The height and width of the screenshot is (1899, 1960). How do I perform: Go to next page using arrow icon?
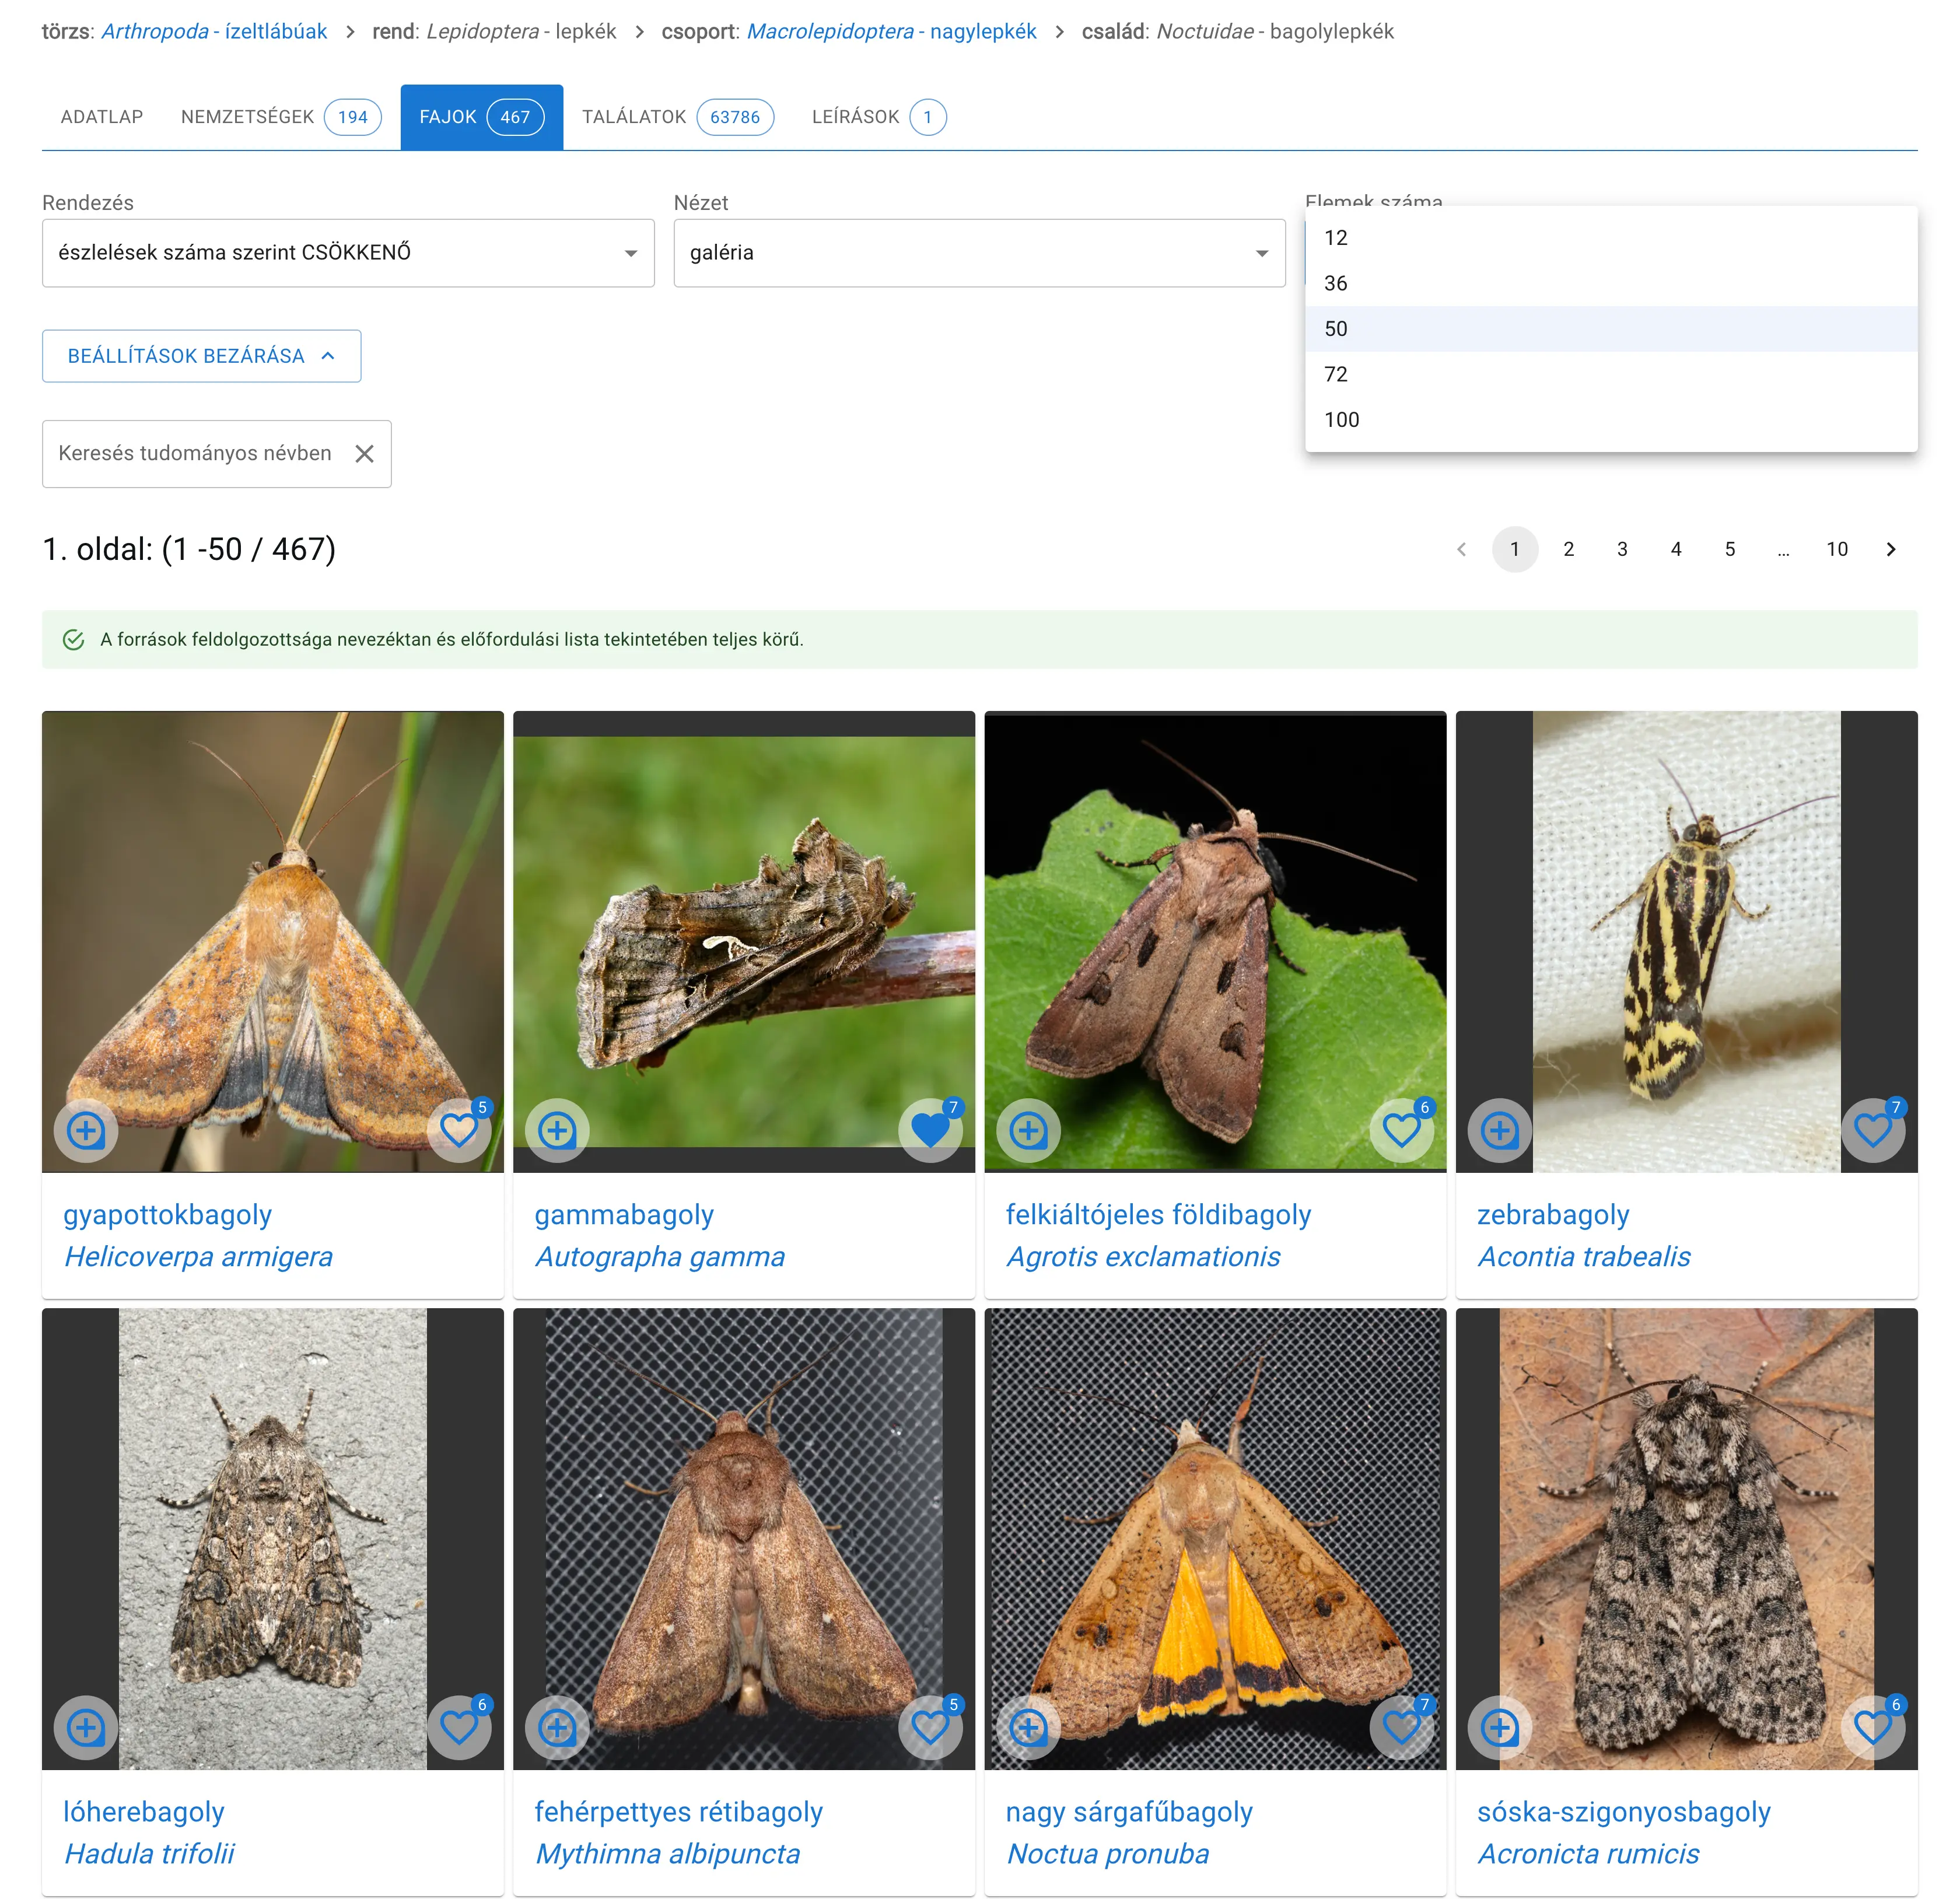tap(1891, 549)
